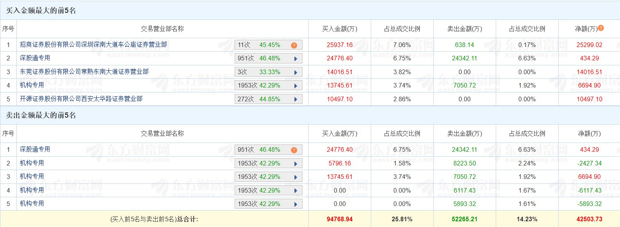
Task: Expand arrow in 东莞证券 3次 row
Action: (296, 72)
